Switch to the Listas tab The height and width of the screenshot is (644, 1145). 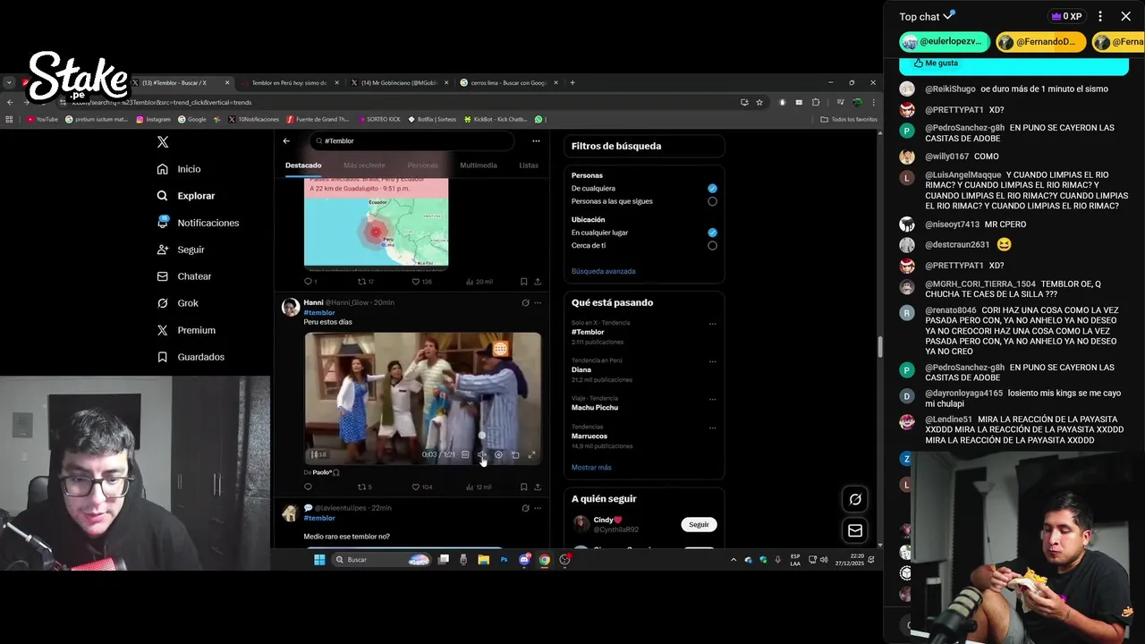529,165
